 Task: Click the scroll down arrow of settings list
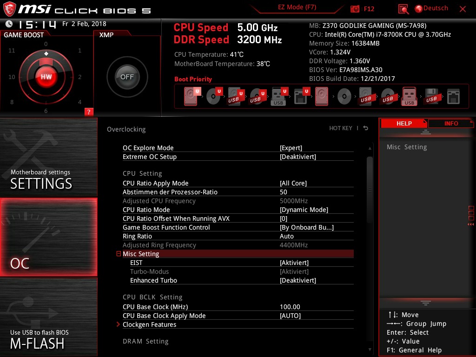370,350
